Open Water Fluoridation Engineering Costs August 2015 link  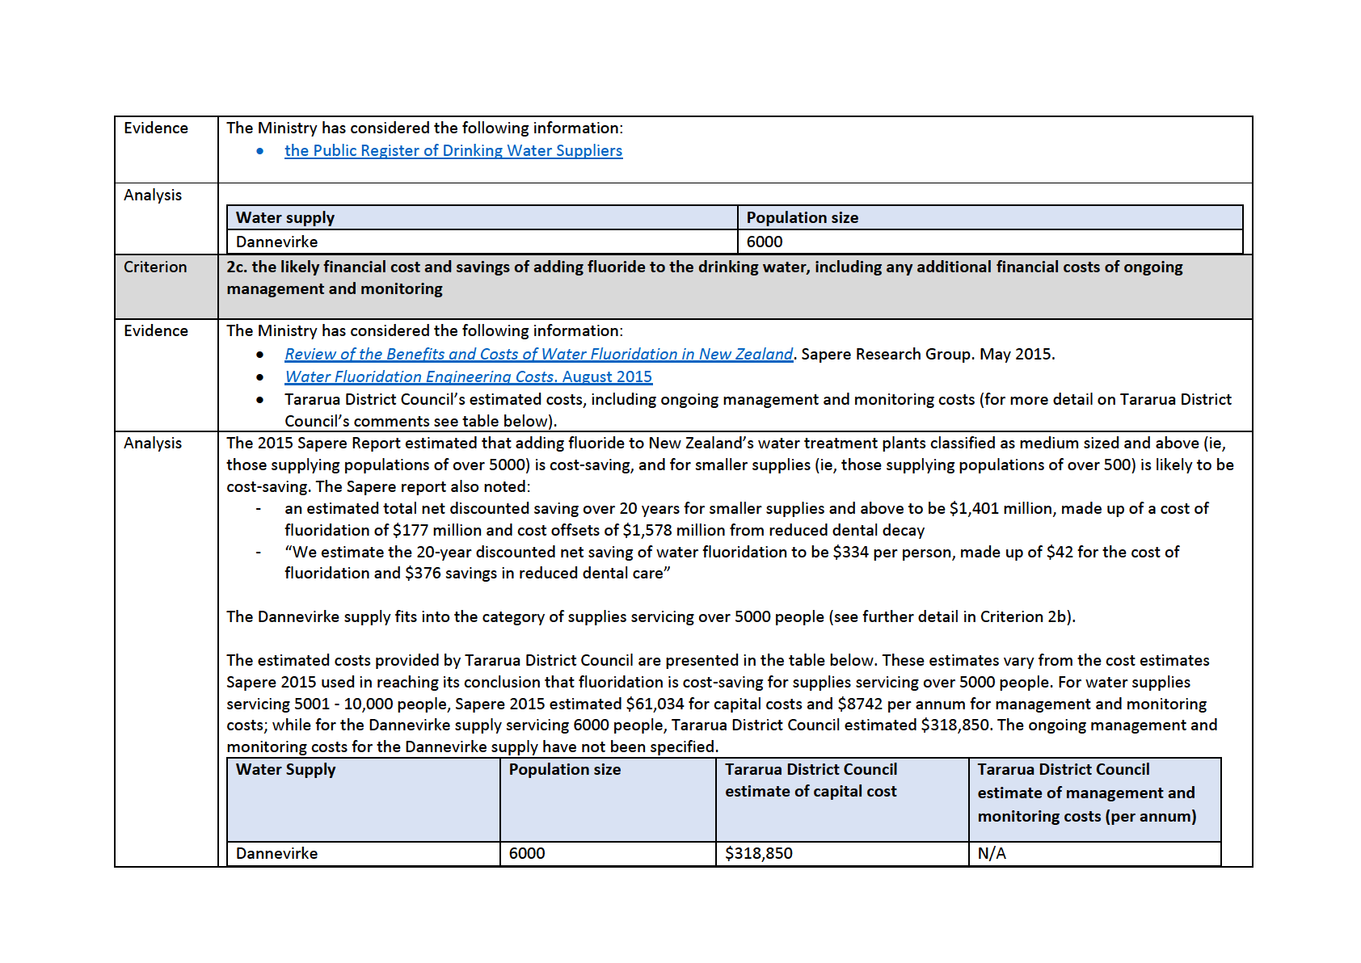(468, 376)
